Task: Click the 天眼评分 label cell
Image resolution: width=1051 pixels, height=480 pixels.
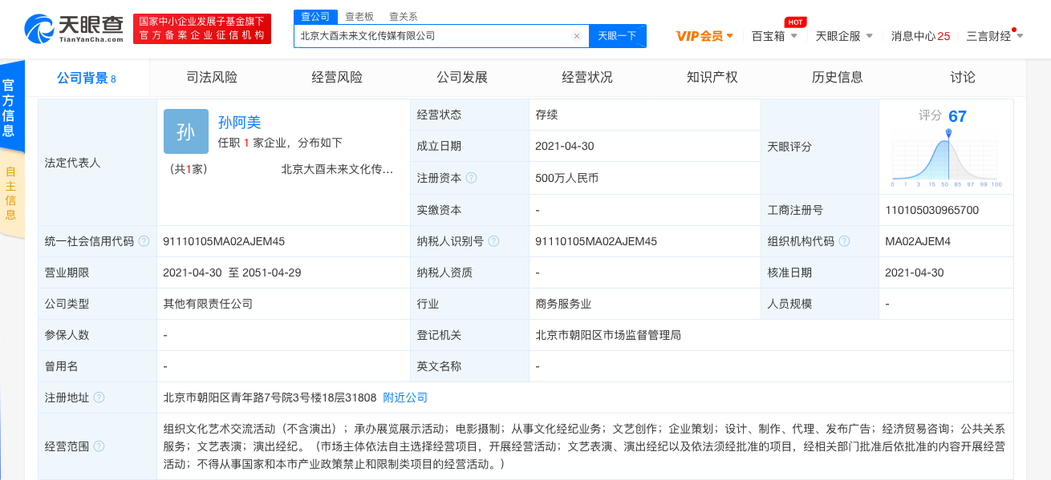Action: [x=819, y=147]
